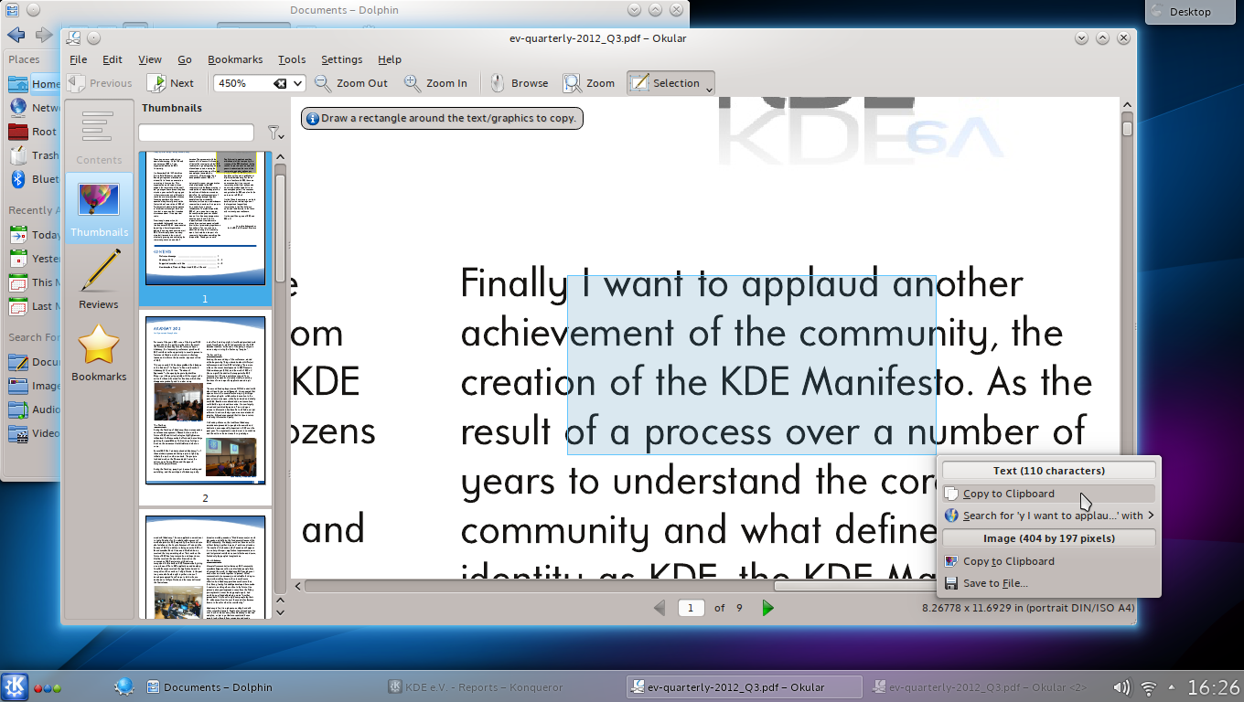Switch to the Okular <2> taskbar entry

coord(984,687)
